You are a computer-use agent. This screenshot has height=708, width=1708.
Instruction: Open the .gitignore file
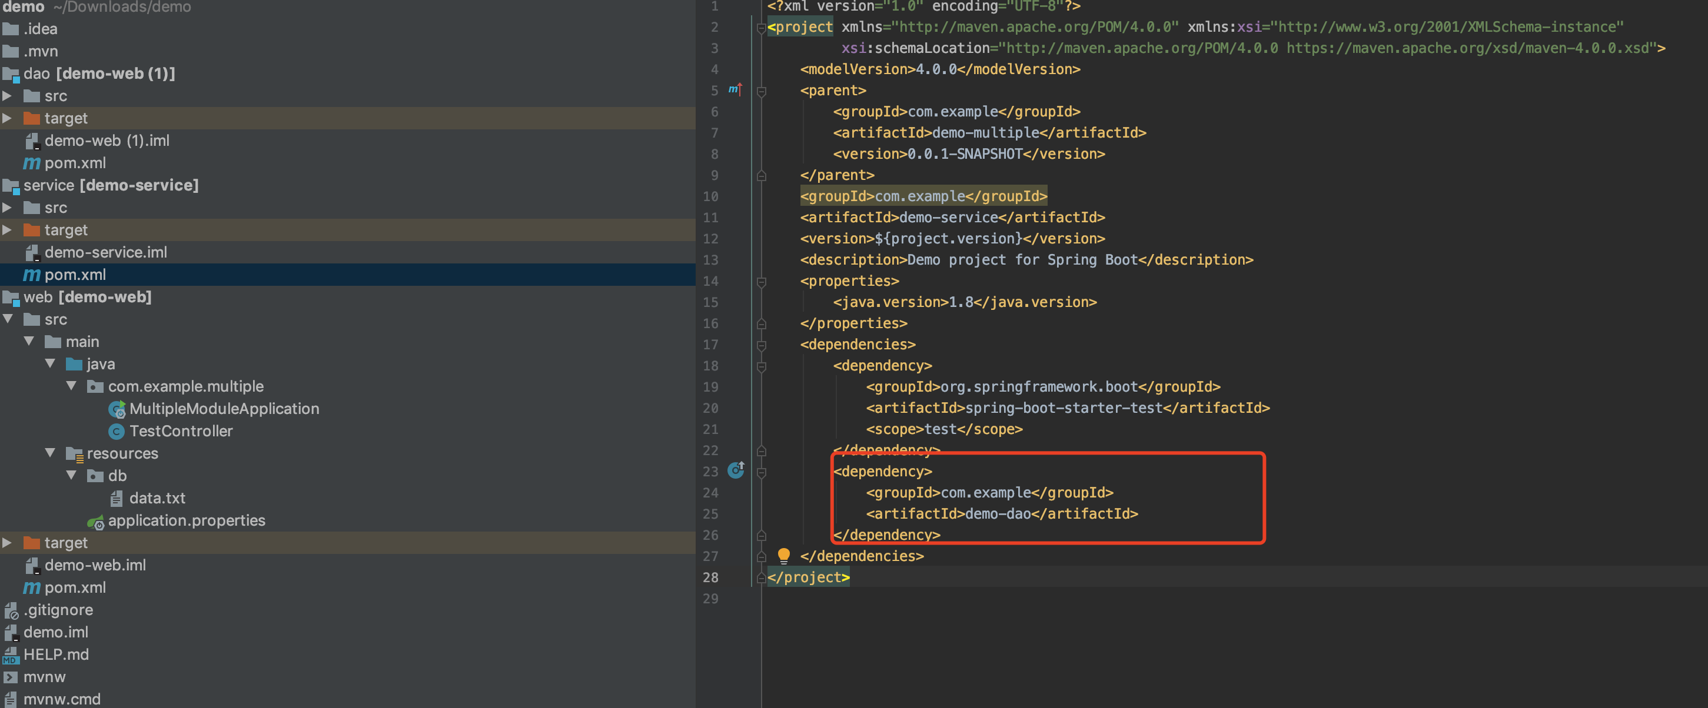click(58, 609)
